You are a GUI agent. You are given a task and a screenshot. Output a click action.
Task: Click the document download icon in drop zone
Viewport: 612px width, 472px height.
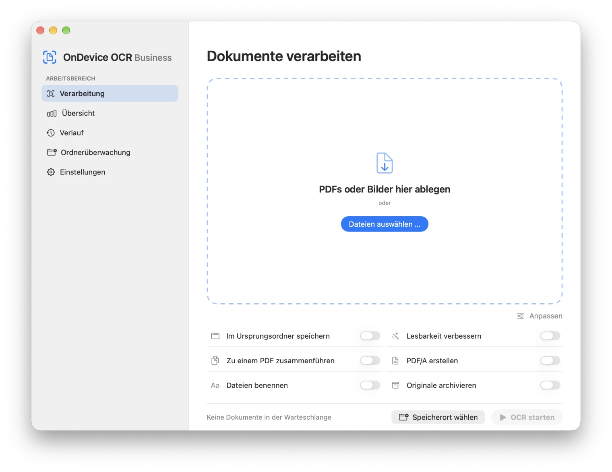385,163
